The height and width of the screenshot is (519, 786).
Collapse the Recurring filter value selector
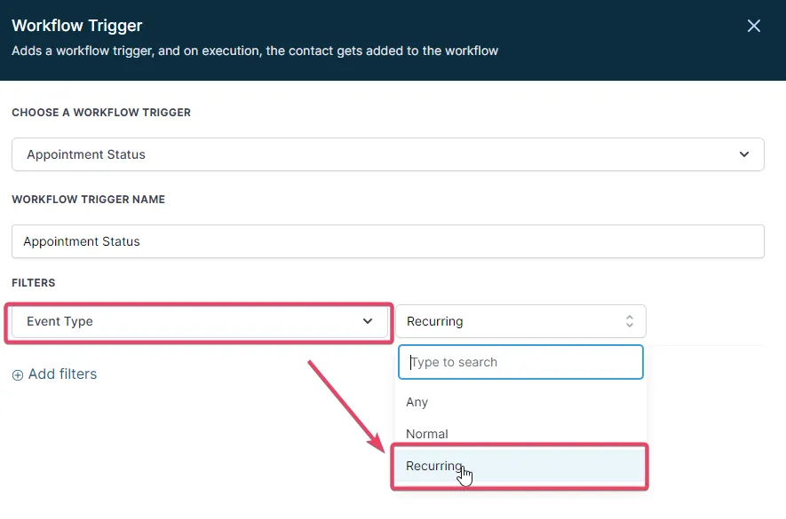coord(520,321)
